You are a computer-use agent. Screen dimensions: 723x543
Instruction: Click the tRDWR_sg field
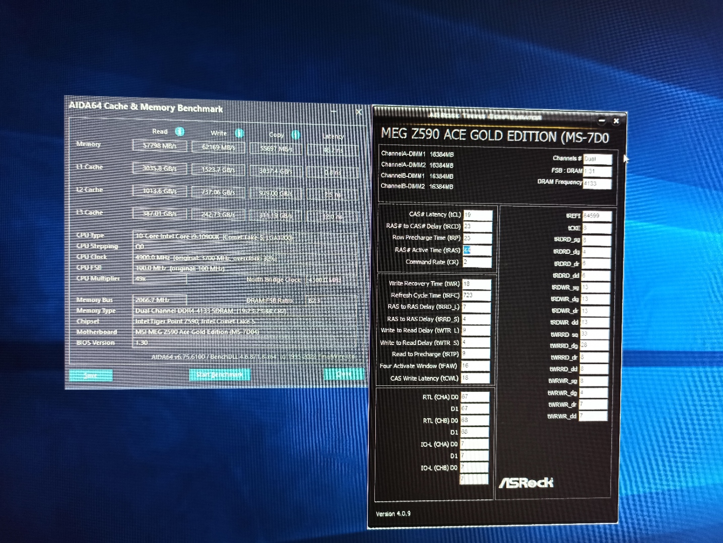coord(596,287)
